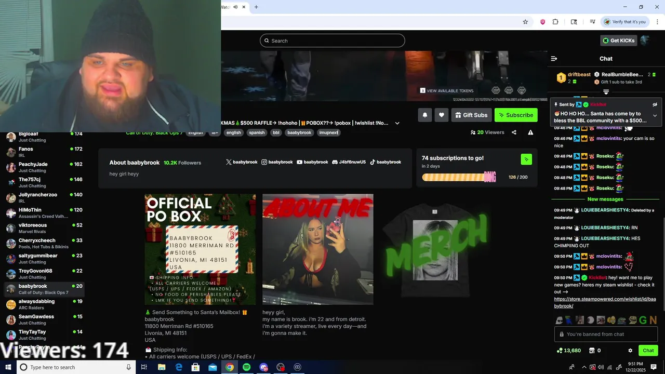
Task: Click the English tag with capital E
Action: 195,132
